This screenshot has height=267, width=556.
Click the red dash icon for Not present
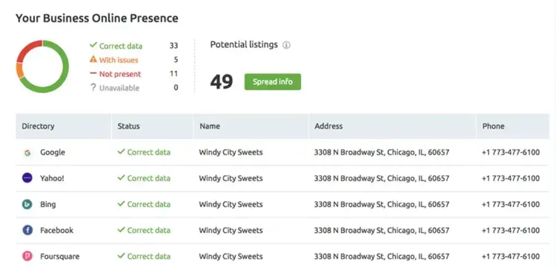point(93,73)
